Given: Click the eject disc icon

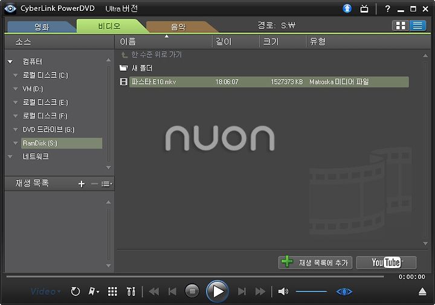Looking at the screenshot, I should click(x=422, y=292).
